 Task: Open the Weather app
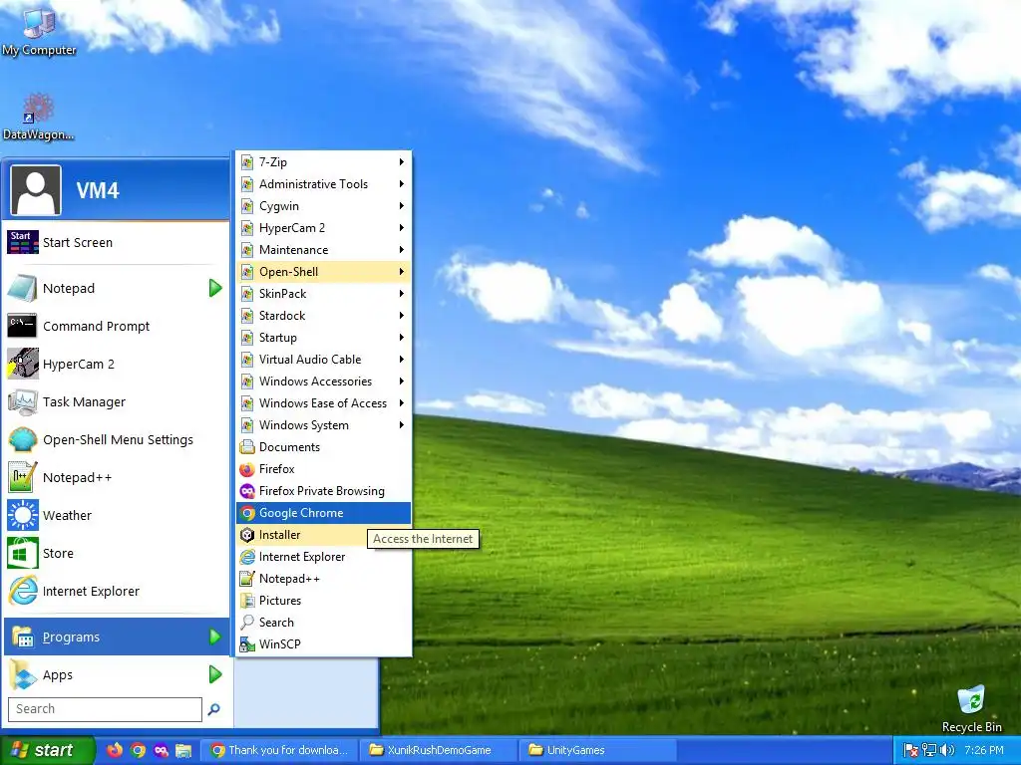point(116,515)
